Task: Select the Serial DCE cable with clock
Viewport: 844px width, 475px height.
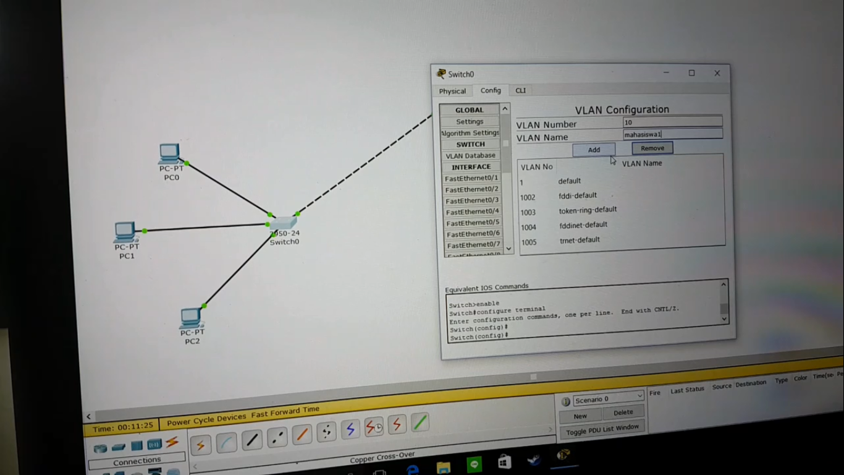Action: click(x=374, y=427)
